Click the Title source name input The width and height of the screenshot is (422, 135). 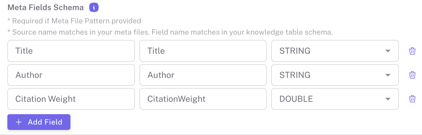[x=71, y=51]
